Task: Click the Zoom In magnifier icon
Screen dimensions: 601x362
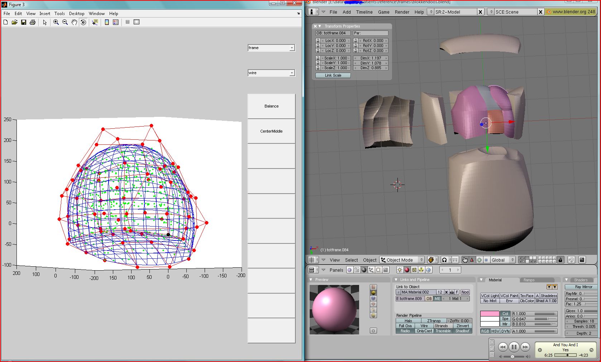Action: (56, 22)
